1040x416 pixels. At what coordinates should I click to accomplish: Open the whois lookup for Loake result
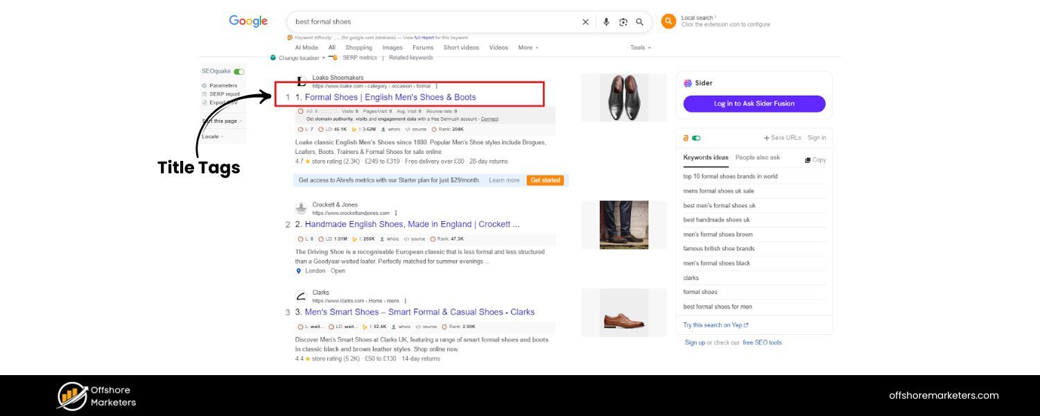tap(392, 129)
